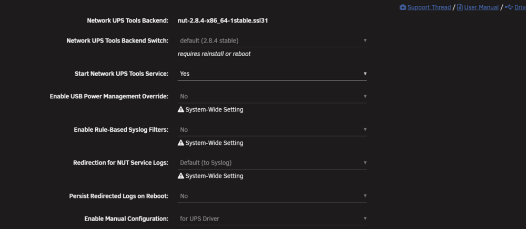Click the 'Redirection for NUT Service Logs:' label
Viewport: 526px width, 229px height.
[121, 163]
